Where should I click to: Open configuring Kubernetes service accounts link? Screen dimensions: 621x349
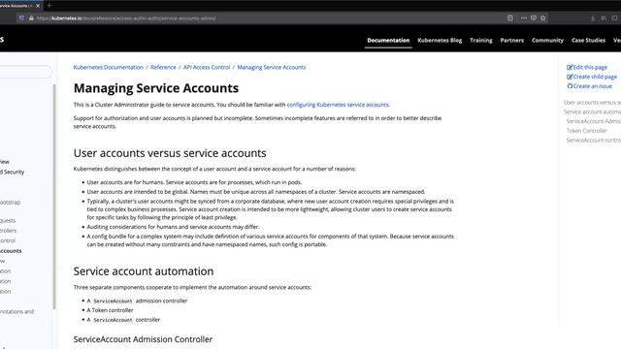tap(338, 105)
